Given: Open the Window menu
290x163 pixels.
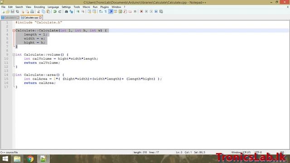Looking at the screenshot, I should (x=116, y=7).
